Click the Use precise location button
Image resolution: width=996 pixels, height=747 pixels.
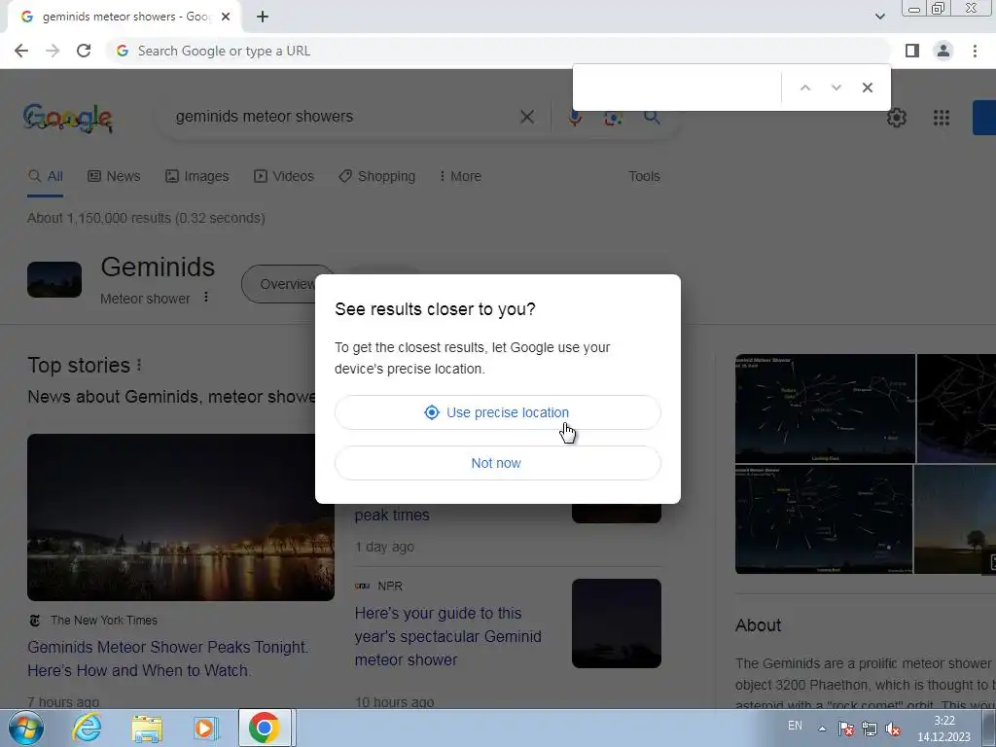[497, 412]
